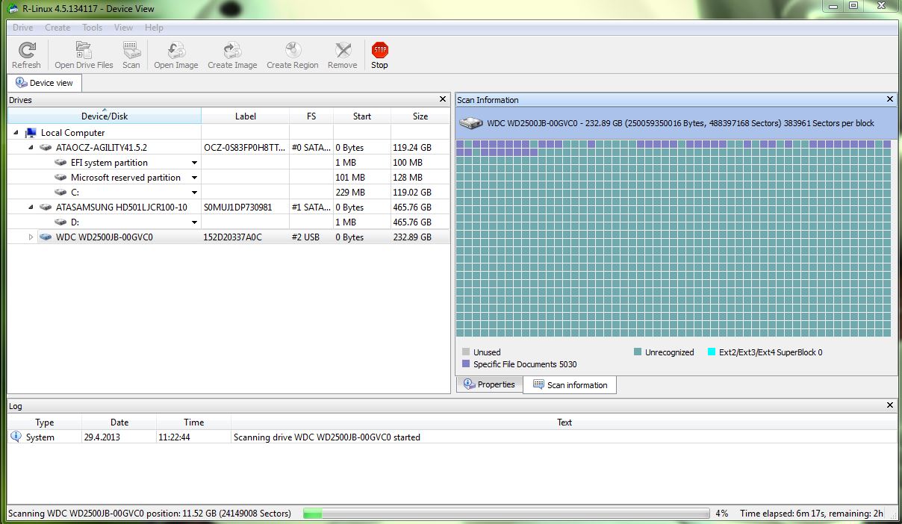Open the Help menu
Viewport: 902px width, 524px height.
point(154,28)
